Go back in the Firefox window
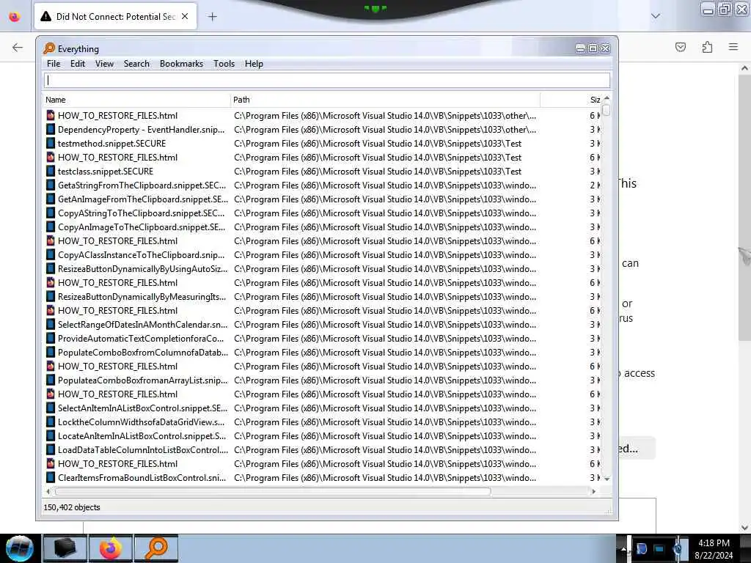The width and height of the screenshot is (751, 563). 18,47
